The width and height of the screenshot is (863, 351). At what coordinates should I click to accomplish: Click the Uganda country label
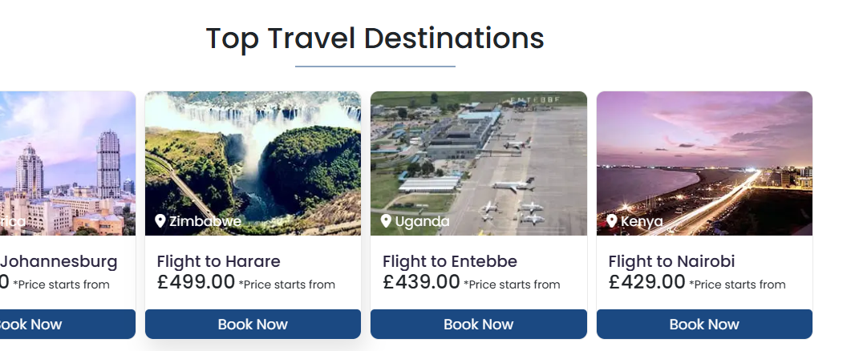[422, 221]
